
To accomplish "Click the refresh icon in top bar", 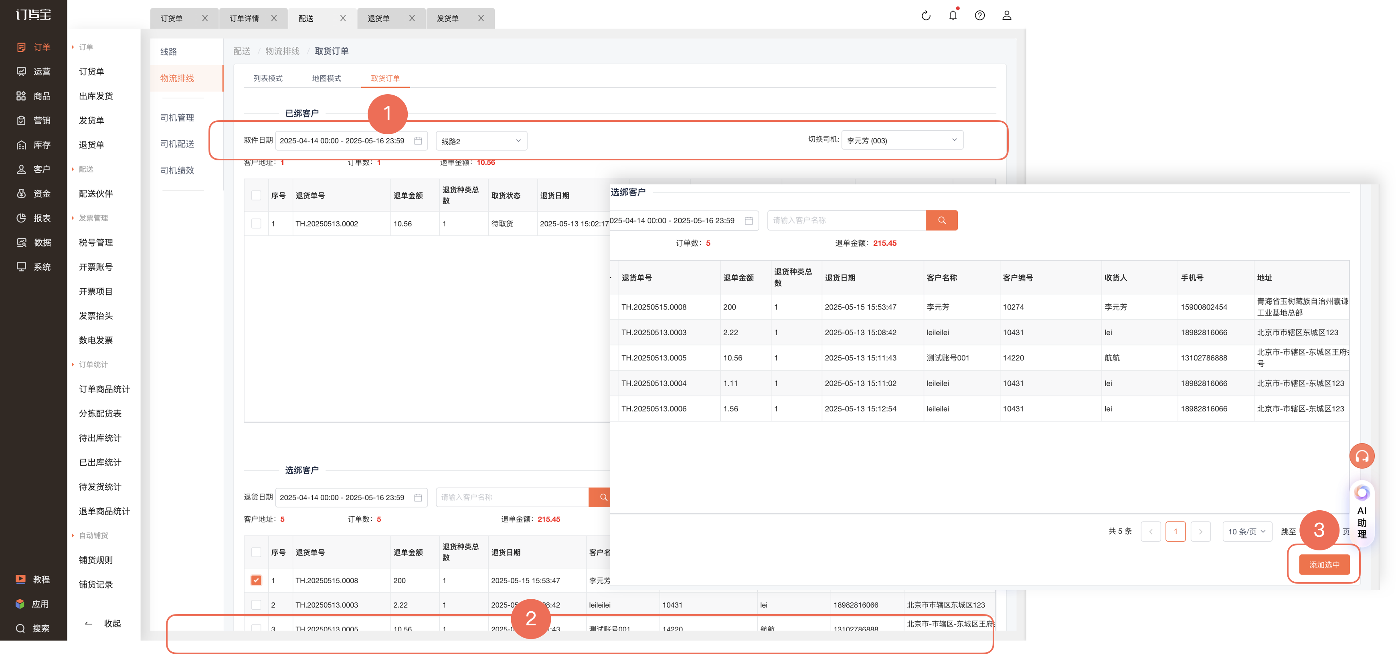I will click(926, 16).
